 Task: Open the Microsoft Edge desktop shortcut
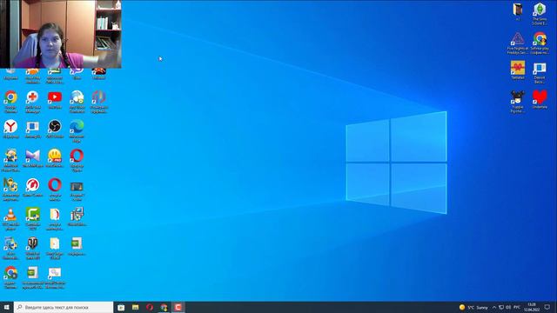pyautogui.click(x=77, y=131)
